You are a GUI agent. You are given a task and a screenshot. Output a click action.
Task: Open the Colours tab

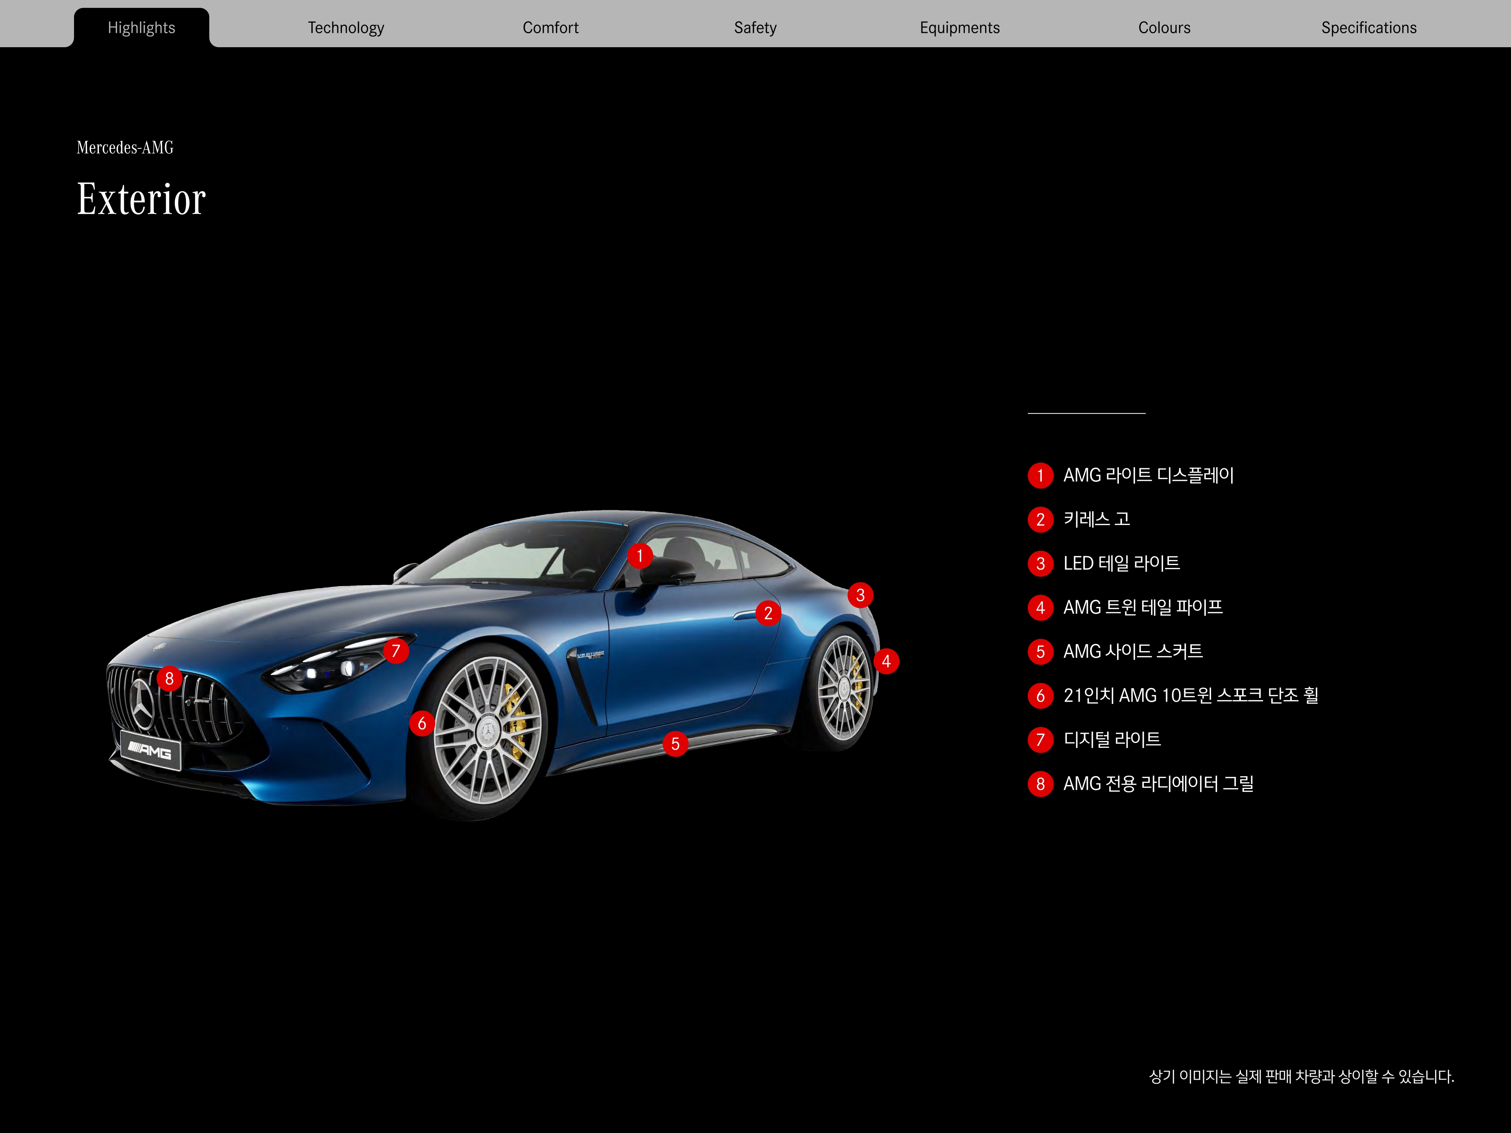coord(1164,27)
